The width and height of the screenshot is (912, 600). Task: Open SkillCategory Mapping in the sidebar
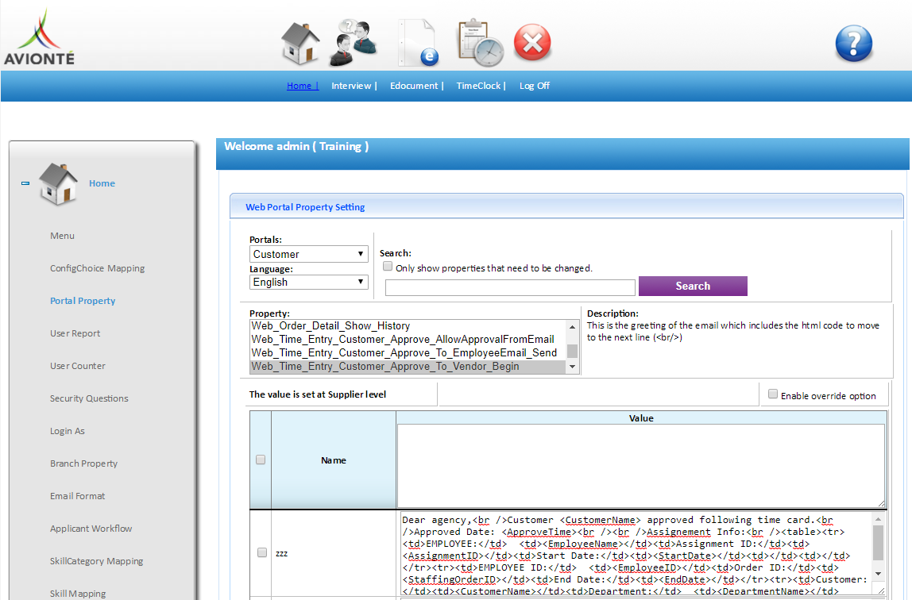pos(97,561)
